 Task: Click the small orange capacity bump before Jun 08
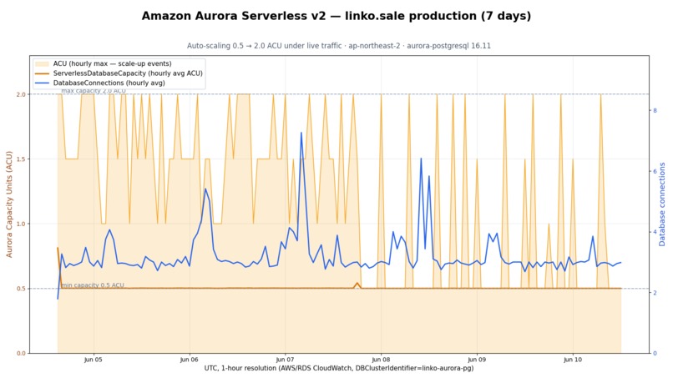(x=357, y=284)
